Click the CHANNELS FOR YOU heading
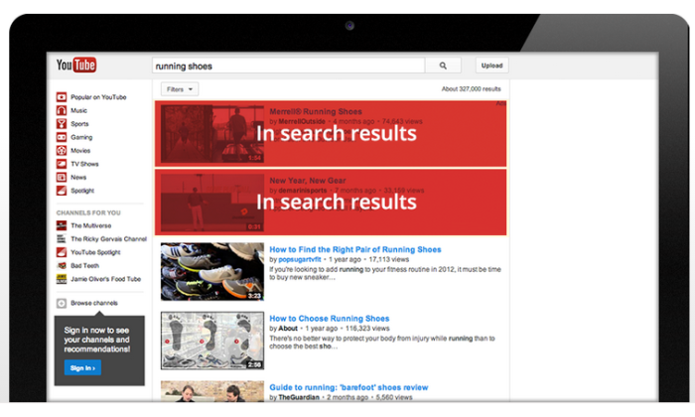 [88, 212]
